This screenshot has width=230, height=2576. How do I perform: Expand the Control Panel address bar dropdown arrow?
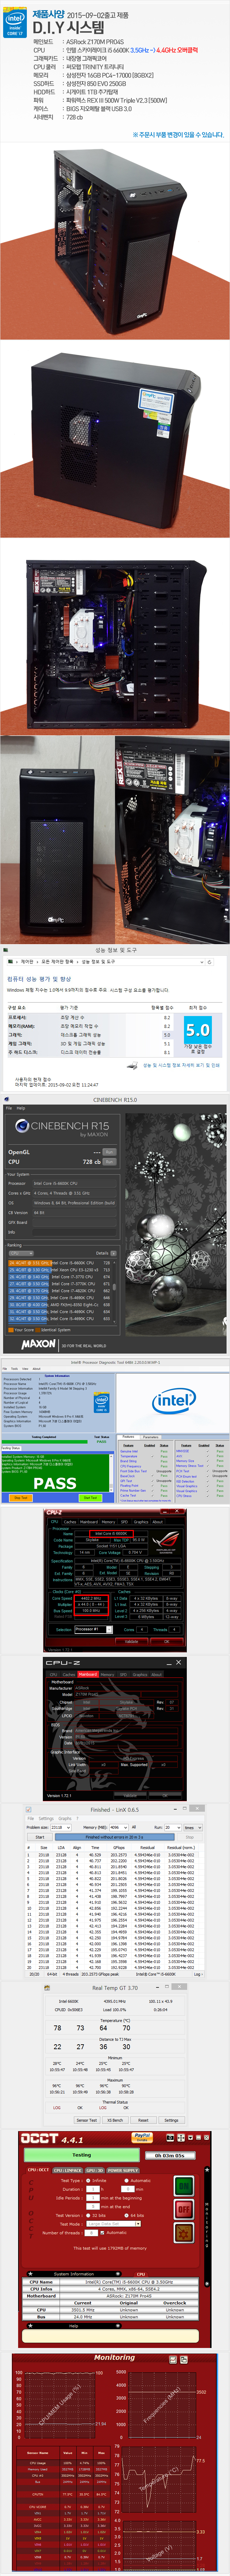(x=202, y=962)
